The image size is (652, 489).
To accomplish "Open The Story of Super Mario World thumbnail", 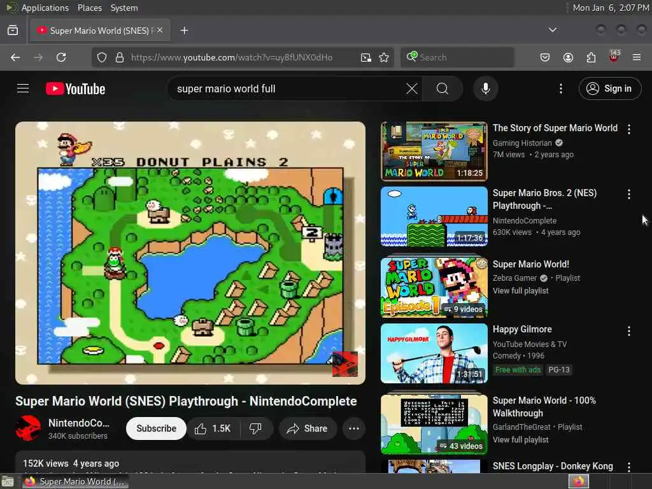I will (x=434, y=152).
